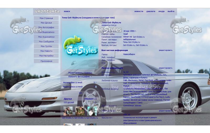Image resolution: width=210 pixels, height=133 pixels.
Task: Open friend thumbnail of man in camouflage
Action: pos(80,111)
